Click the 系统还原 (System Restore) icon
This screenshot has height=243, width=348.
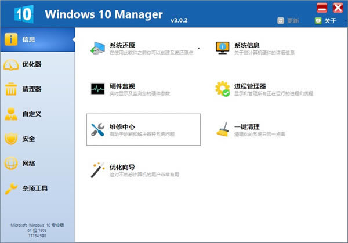point(97,49)
